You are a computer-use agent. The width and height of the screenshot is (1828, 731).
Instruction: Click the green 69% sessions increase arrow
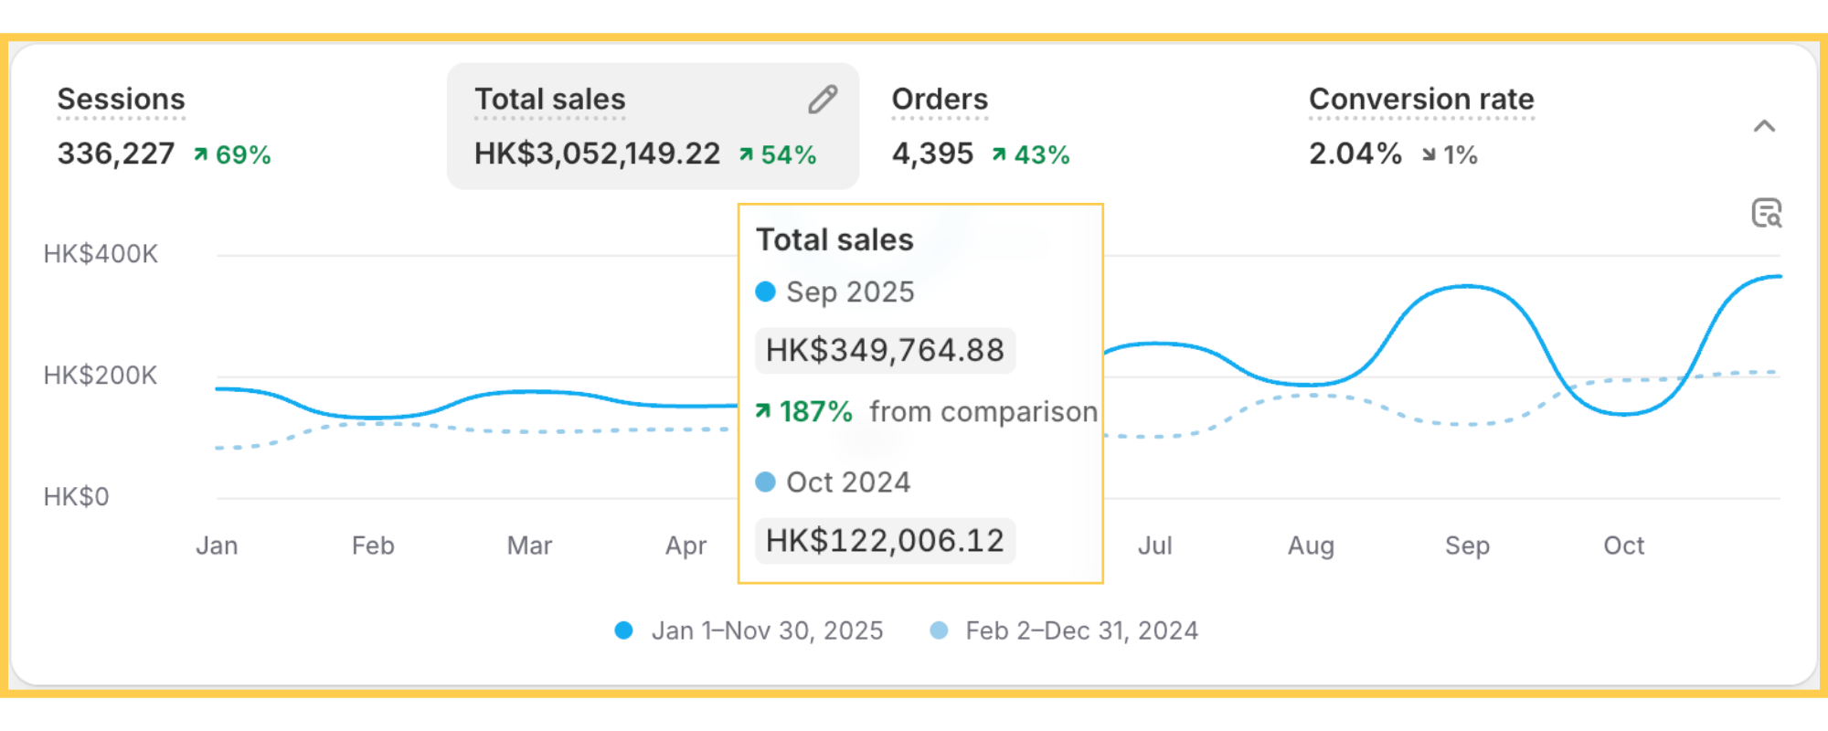point(201,155)
